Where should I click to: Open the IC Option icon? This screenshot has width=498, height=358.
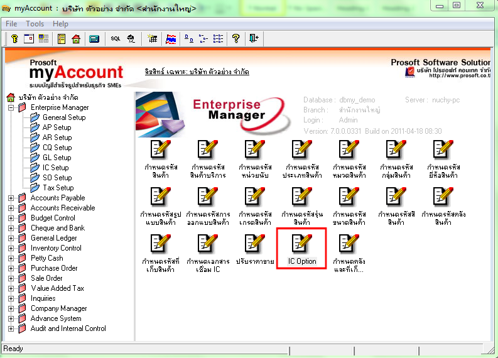pos(301,248)
